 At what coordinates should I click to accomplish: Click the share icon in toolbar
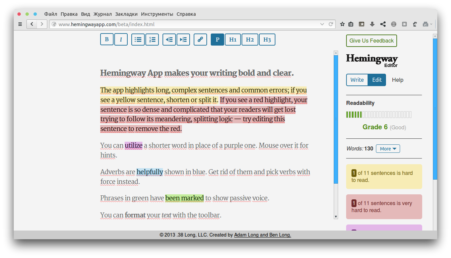click(x=383, y=24)
